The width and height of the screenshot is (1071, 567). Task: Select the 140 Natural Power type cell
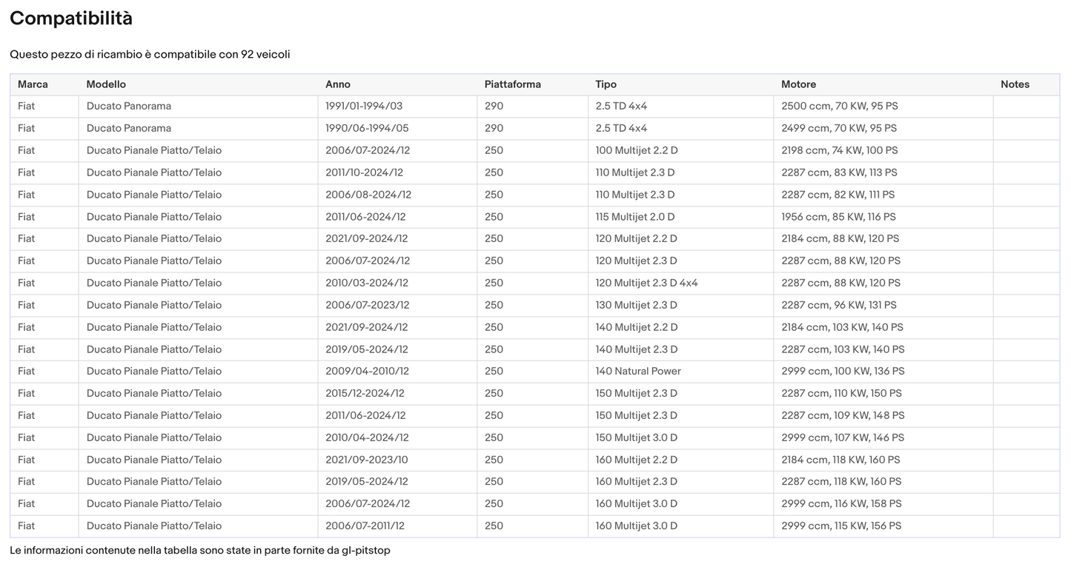tap(638, 371)
